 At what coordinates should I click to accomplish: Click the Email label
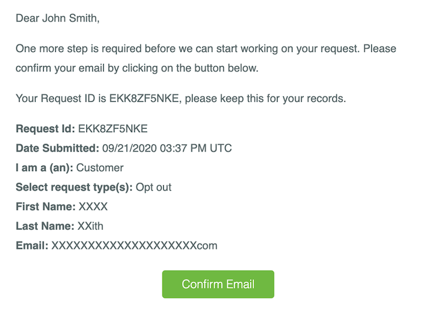[x=32, y=245]
